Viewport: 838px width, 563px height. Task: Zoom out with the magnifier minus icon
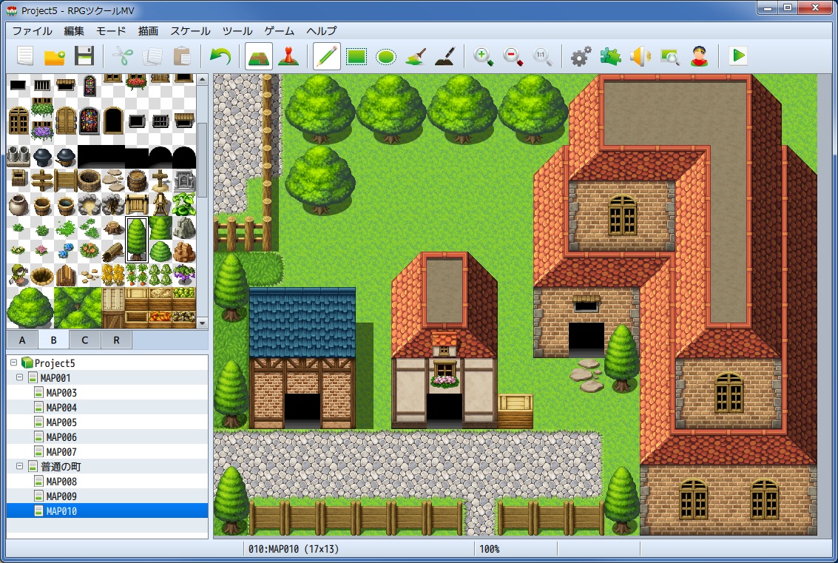pos(513,55)
